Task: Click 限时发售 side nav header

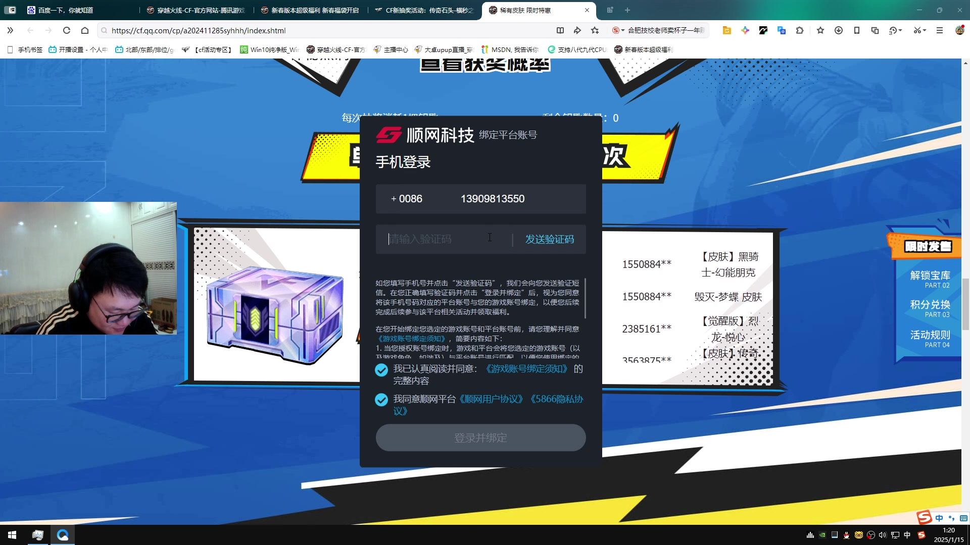Action: click(x=928, y=246)
